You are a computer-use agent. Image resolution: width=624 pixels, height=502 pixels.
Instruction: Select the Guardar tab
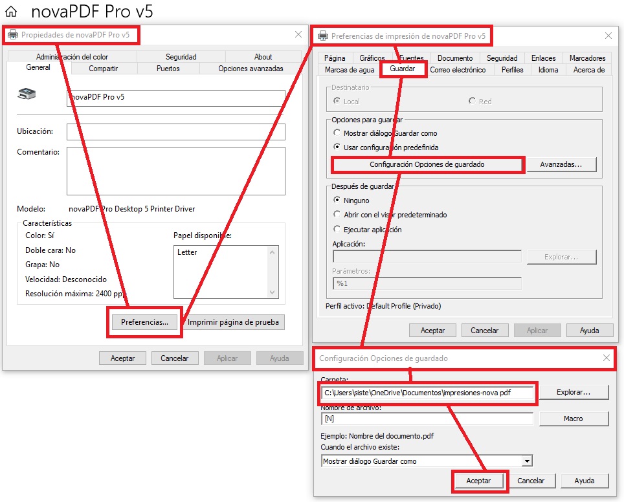403,69
